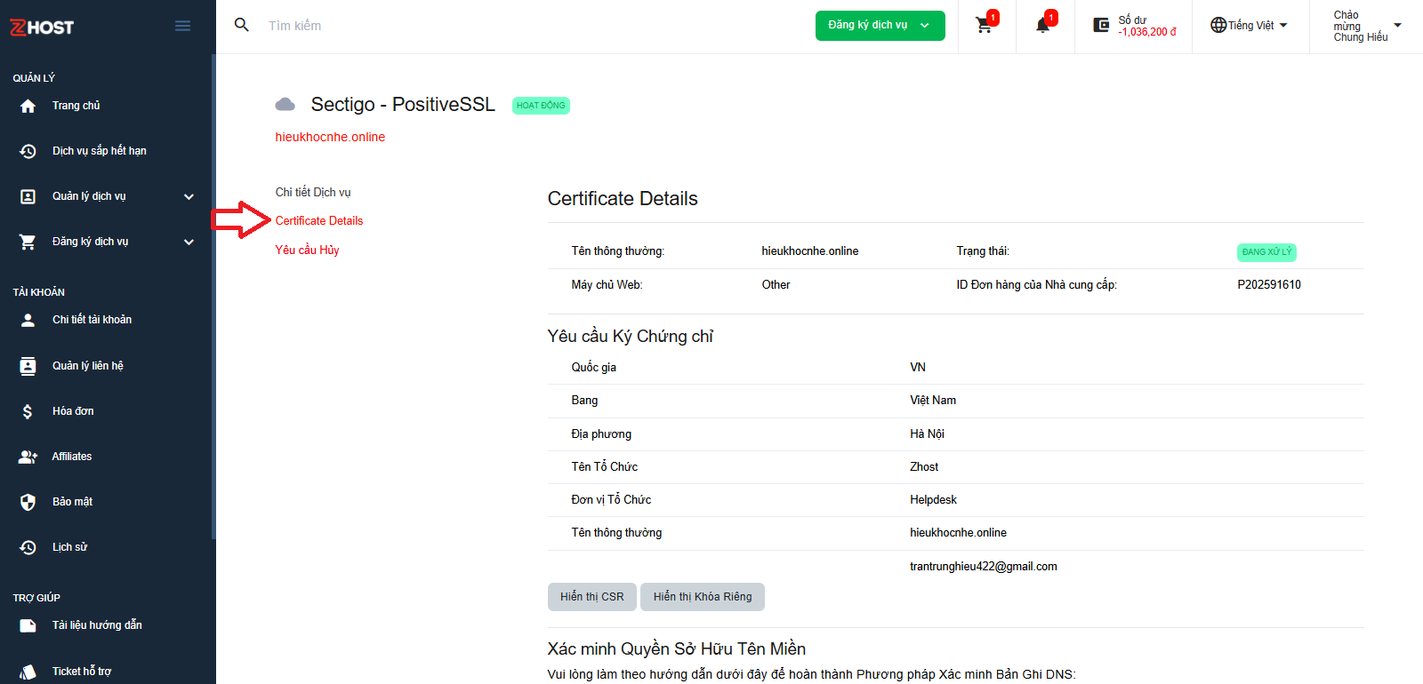Image resolution: width=1423 pixels, height=684 pixels.
Task: Click the Chi tiết tài khoản person icon
Action: point(28,320)
